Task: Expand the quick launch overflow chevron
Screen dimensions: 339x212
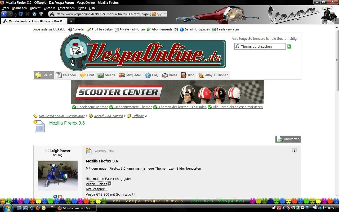Action: [51, 207]
